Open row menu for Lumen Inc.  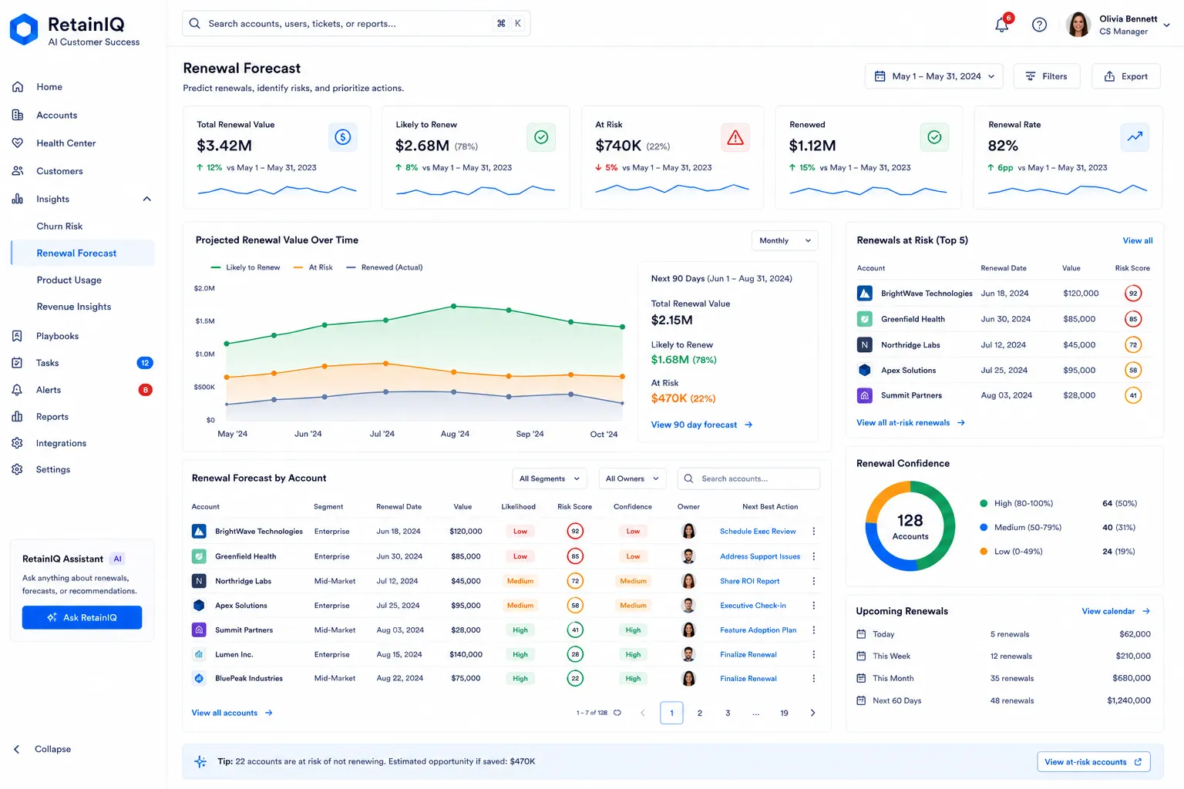[x=814, y=654]
